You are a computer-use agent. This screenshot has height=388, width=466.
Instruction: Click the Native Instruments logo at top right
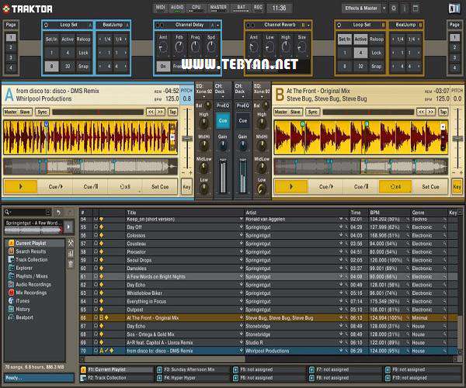click(x=454, y=9)
